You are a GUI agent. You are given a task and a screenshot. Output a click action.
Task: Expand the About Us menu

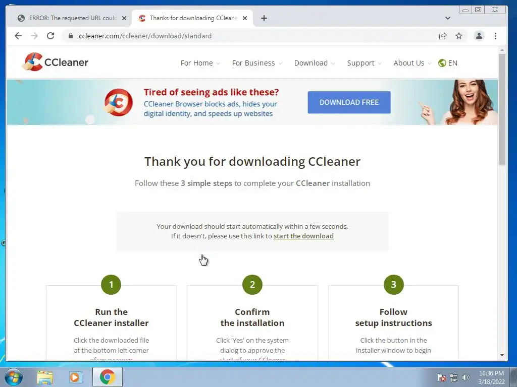click(412, 63)
